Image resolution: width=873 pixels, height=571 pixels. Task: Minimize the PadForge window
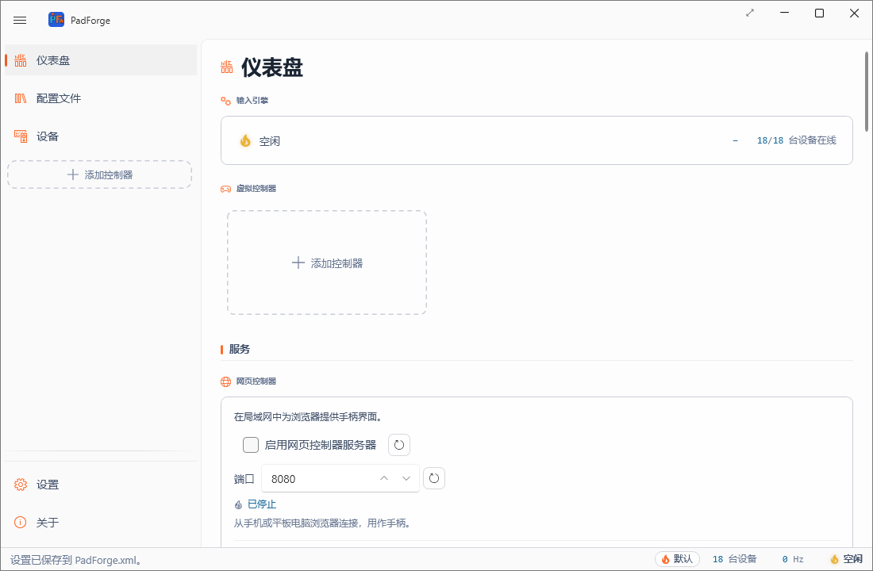pos(784,13)
